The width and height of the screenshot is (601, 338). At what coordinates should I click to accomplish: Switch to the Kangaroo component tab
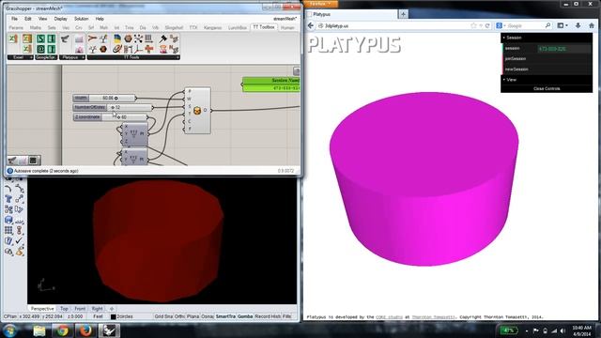coord(213,27)
